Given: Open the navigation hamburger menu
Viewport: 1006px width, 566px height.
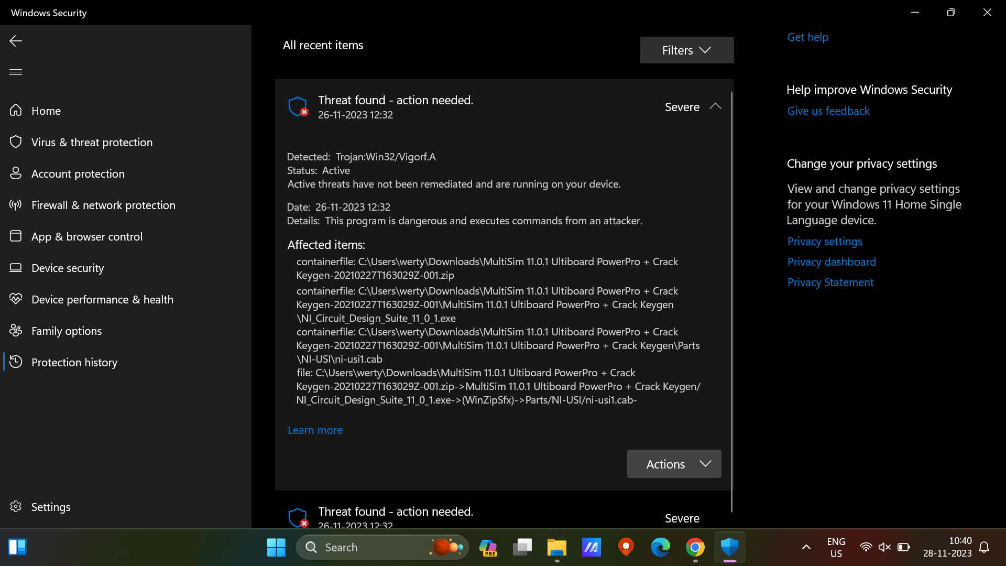Looking at the screenshot, I should pyautogui.click(x=15, y=72).
